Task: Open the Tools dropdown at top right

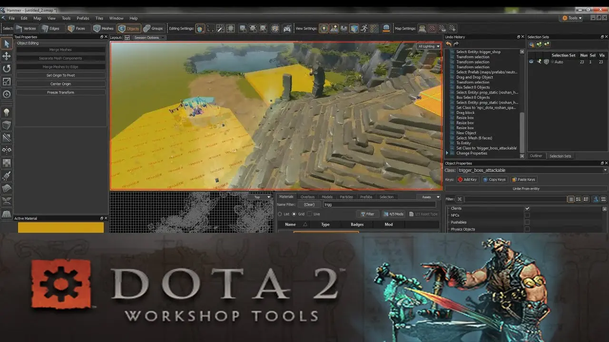Action: pyautogui.click(x=572, y=18)
